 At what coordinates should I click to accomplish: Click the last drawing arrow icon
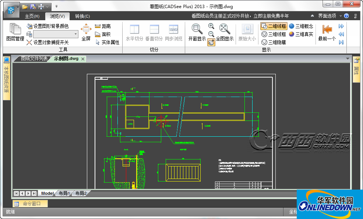(x=341, y=42)
